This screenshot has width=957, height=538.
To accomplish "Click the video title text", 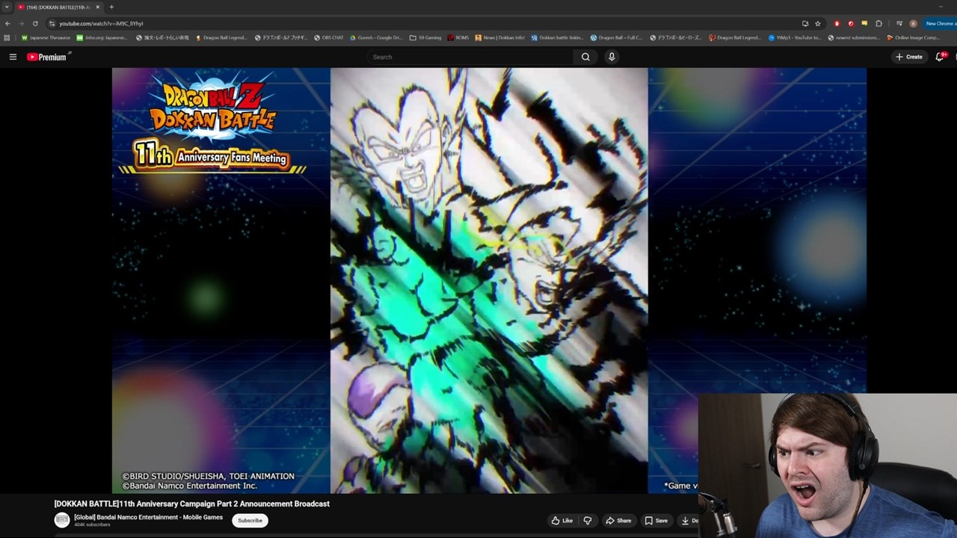I will (191, 504).
